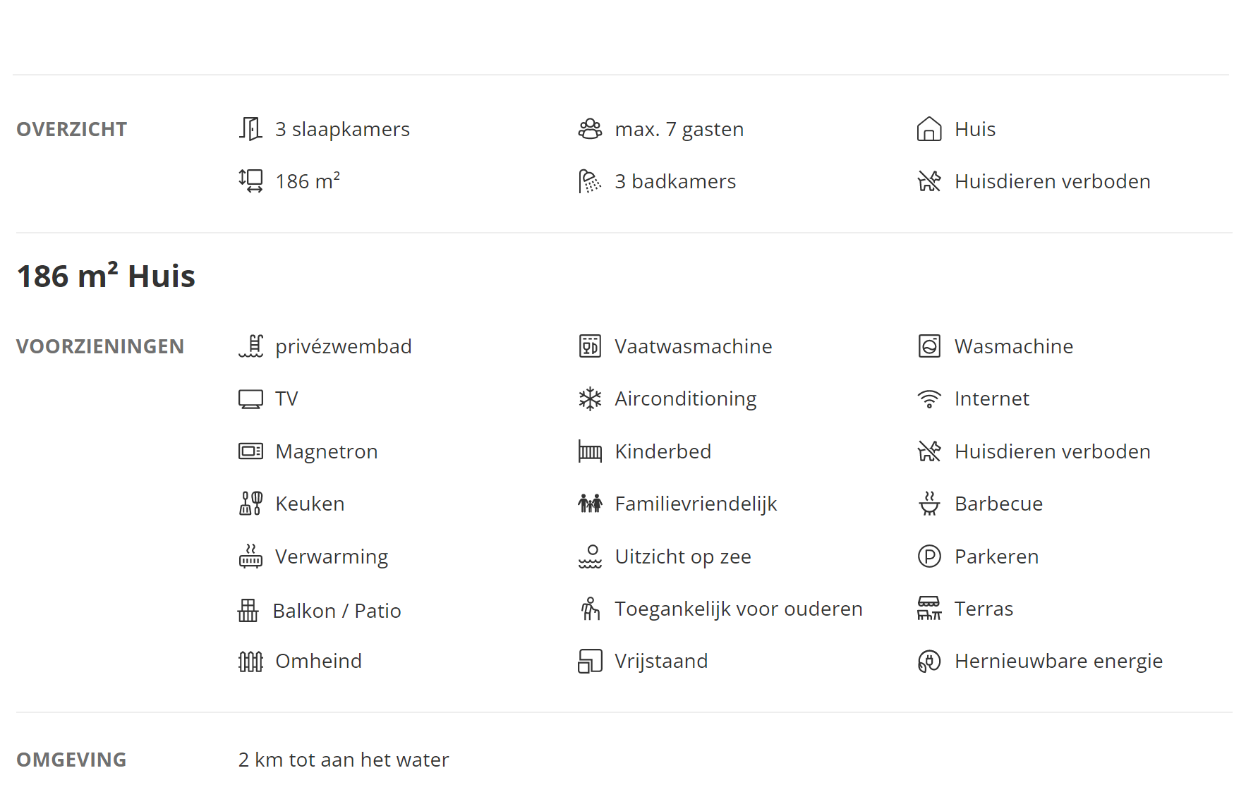
Task: Select the 3 badkamers text
Action: pyautogui.click(x=675, y=182)
